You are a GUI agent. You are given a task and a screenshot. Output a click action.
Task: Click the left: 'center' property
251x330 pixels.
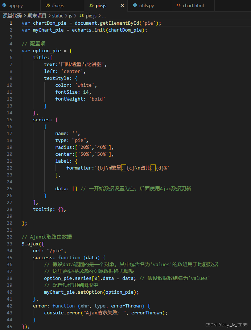pos(65,72)
